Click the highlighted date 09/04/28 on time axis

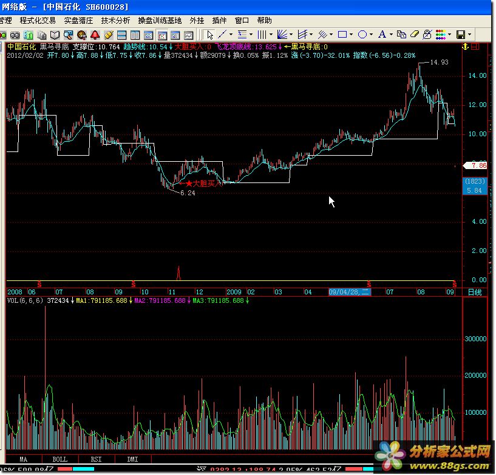coord(349,292)
